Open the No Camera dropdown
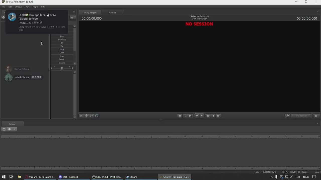Image resolution: width=321 pixels, height=180 pixels. [302, 116]
